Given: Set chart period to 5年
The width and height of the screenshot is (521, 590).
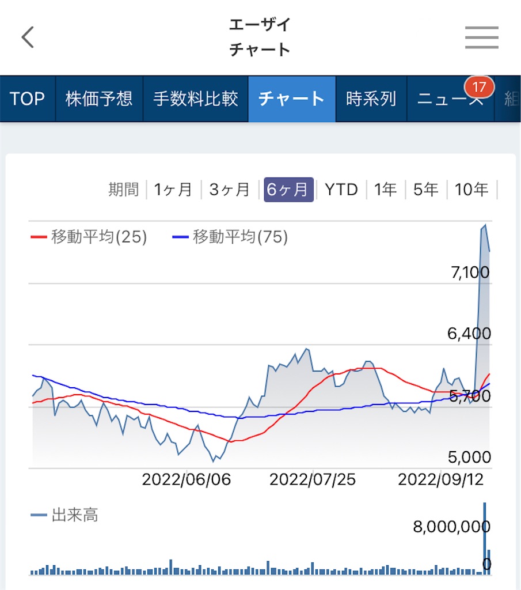Looking at the screenshot, I should pyautogui.click(x=426, y=190).
